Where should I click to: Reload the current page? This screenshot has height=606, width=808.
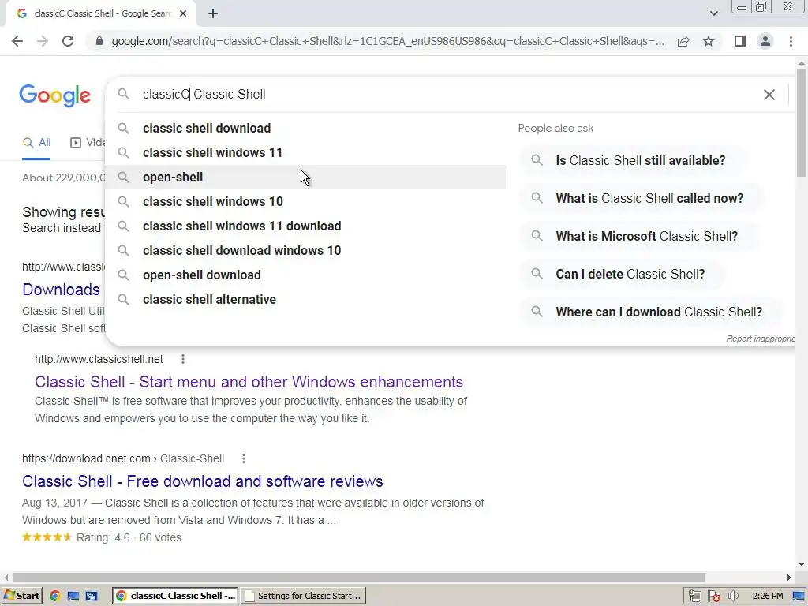pyautogui.click(x=68, y=41)
